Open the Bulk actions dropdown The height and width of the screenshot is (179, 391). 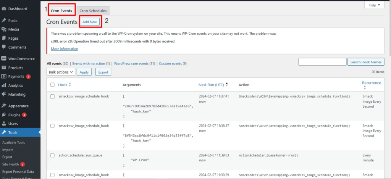pyautogui.click(x=61, y=72)
